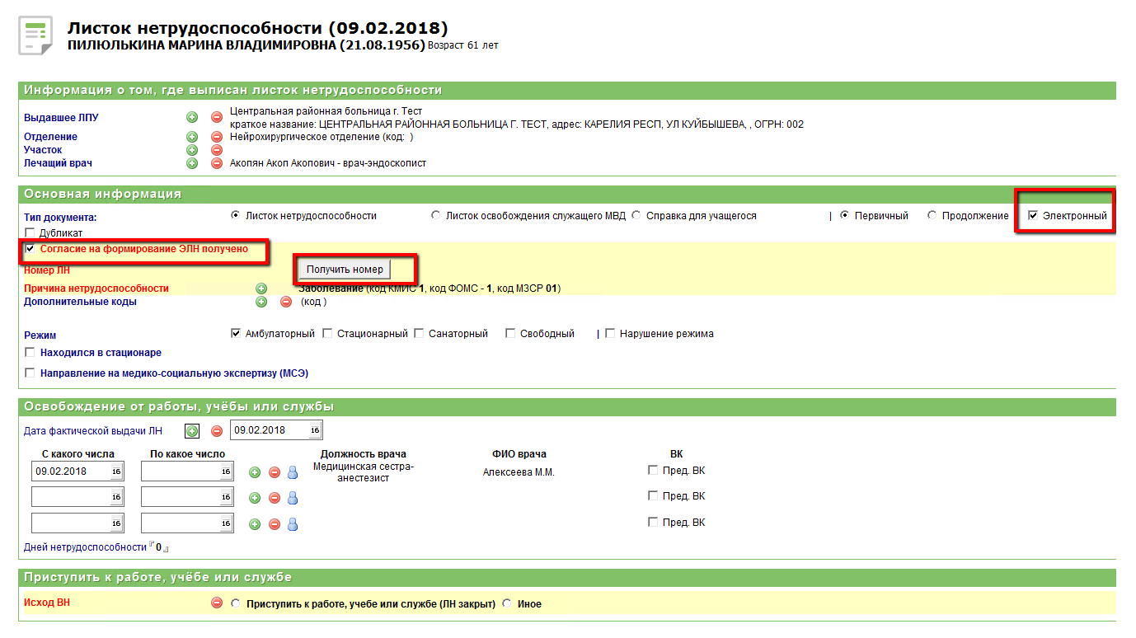
Task: Click green add icon in second period row
Action: click(255, 498)
